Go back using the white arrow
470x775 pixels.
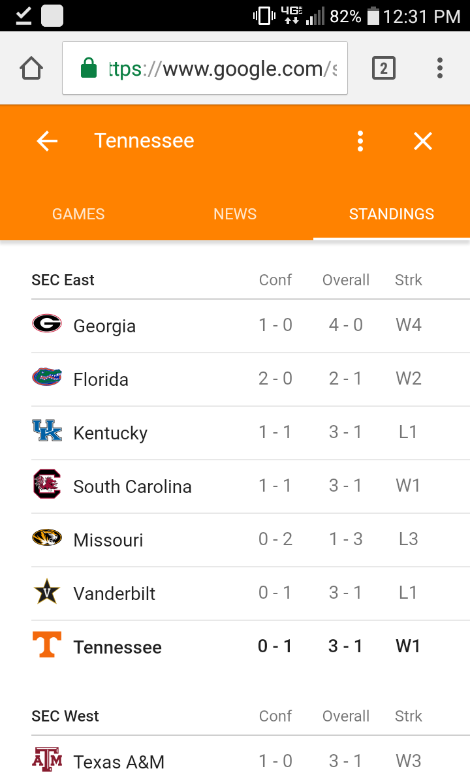(x=47, y=141)
